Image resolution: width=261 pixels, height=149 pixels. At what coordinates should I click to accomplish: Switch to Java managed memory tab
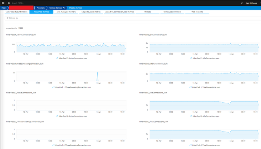(x=66, y=12)
